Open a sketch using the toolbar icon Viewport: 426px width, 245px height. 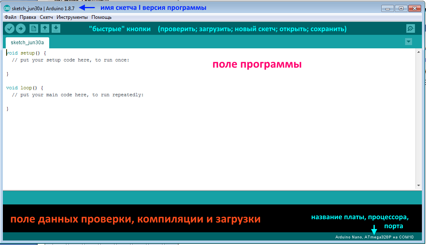click(x=45, y=28)
